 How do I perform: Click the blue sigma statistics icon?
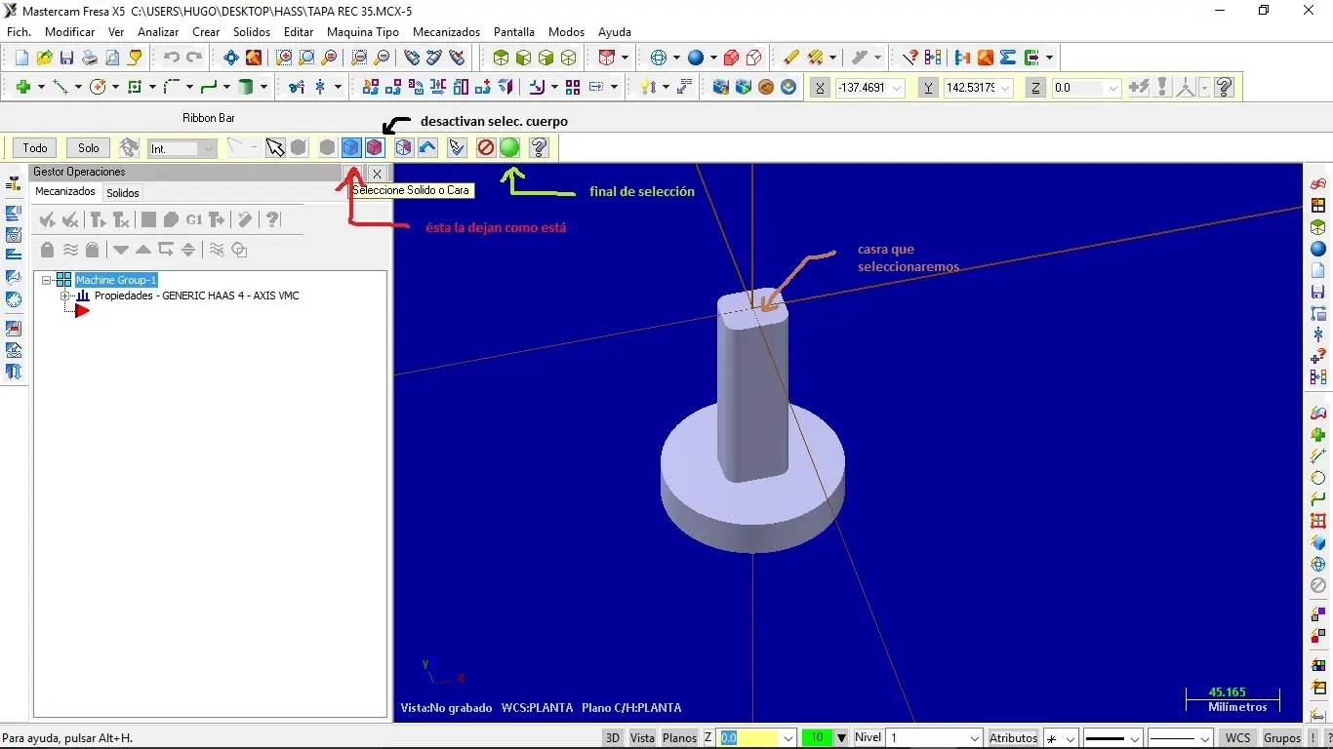1008,58
